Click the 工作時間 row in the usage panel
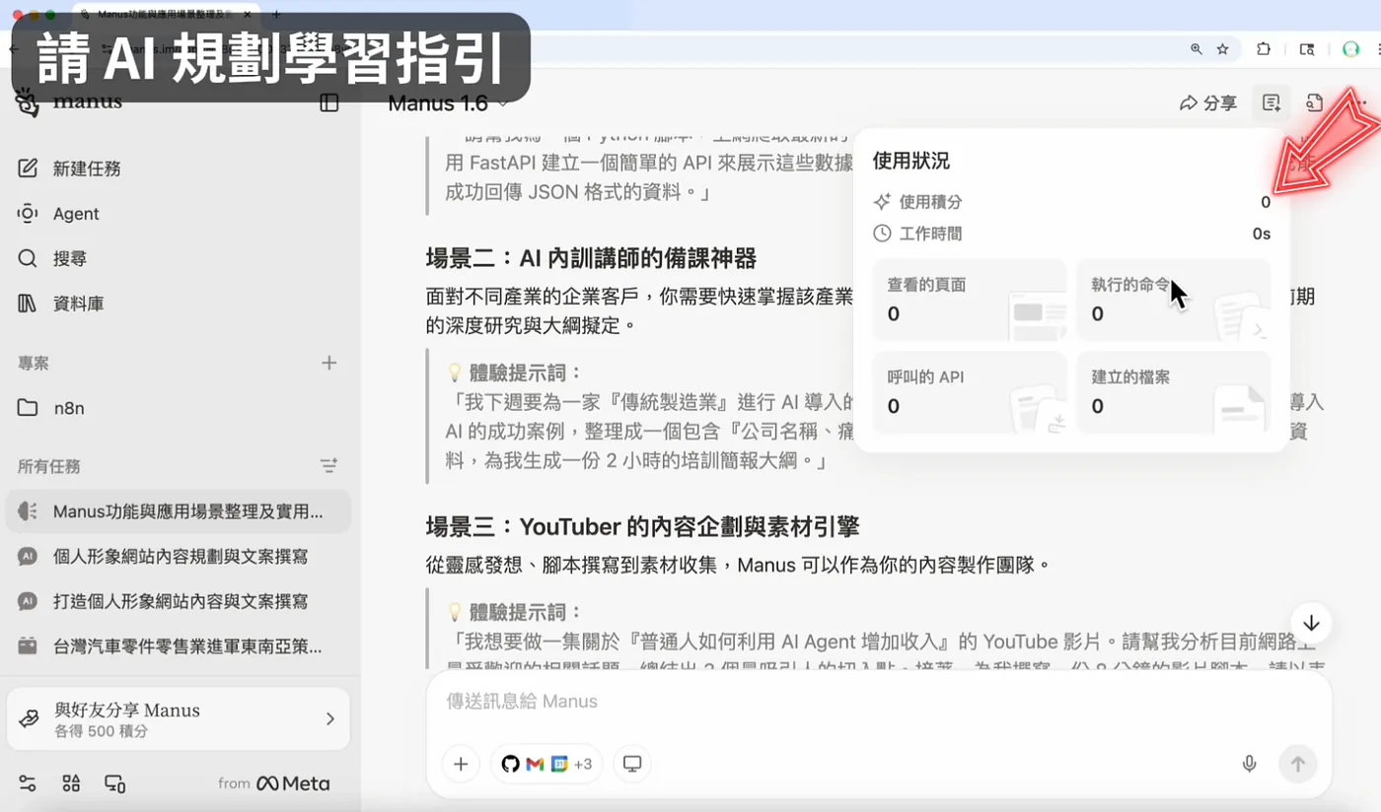 coord(1071,234)
